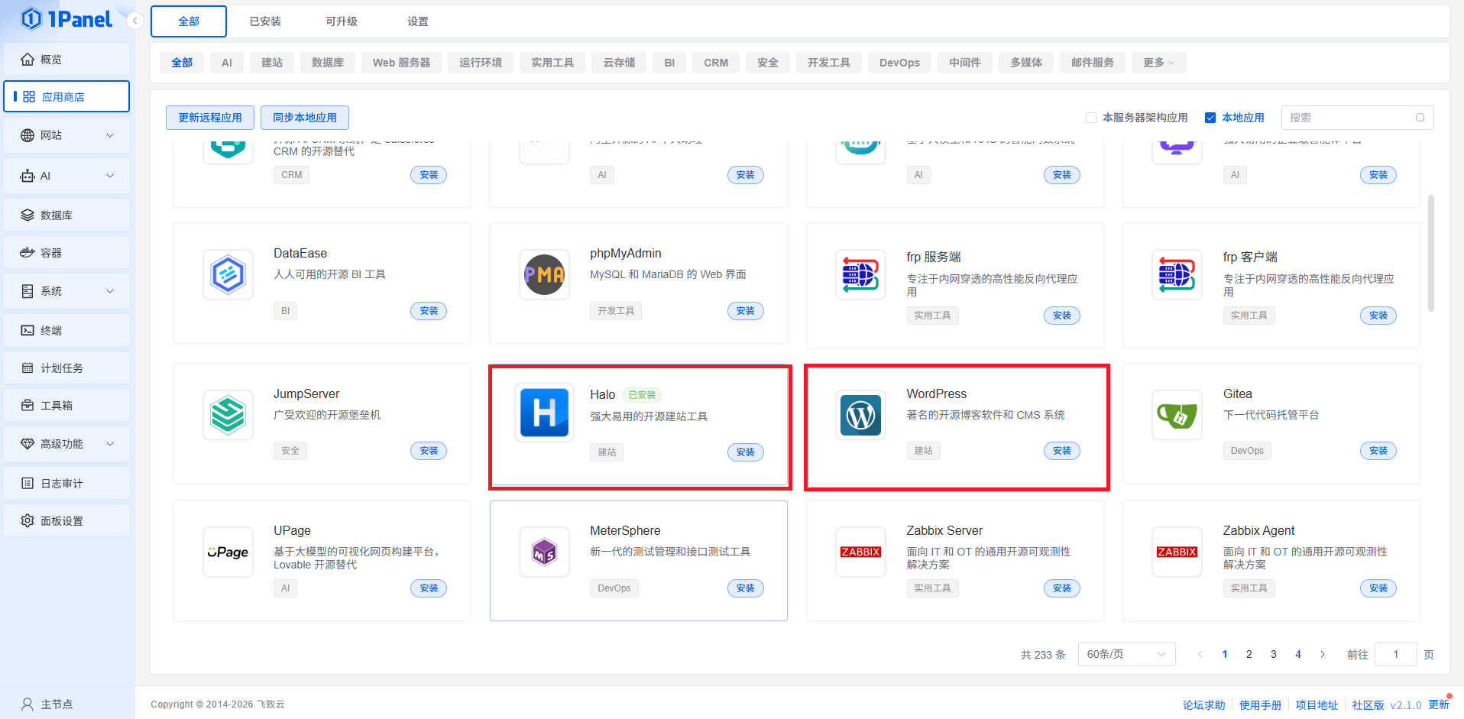The image size is (1464, 719).
Task: Open the 终端 sidebar item
Action: pos(66,331)
